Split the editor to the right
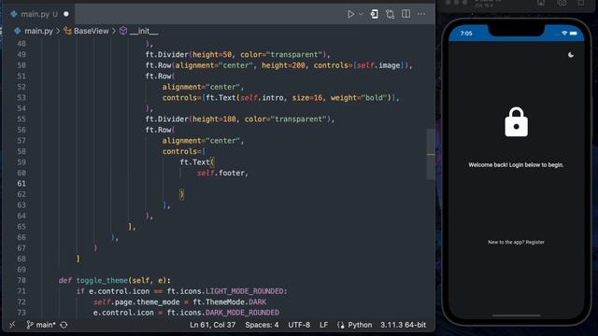598x336 pixels. [x=406, y=14]
